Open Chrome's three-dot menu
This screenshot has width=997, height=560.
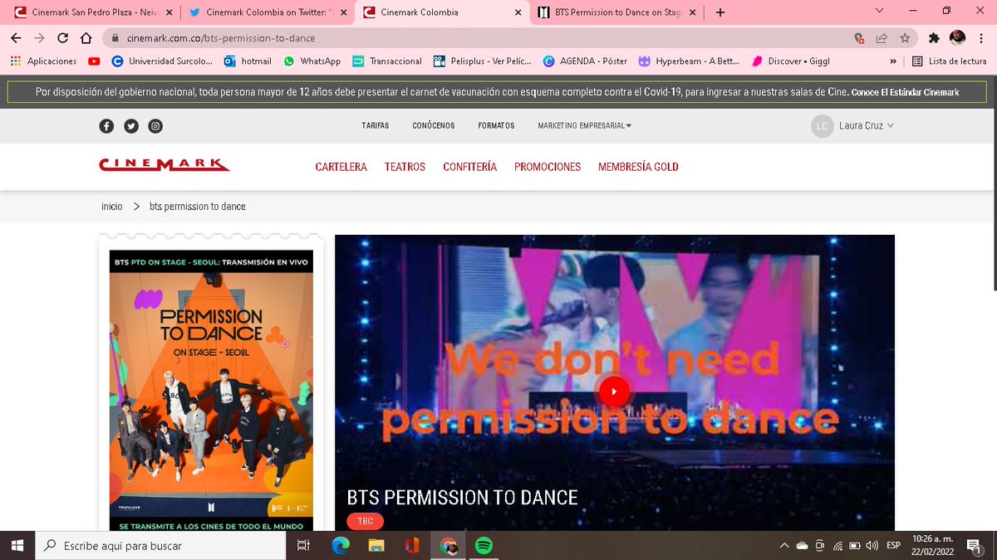[x=981, y=38]
